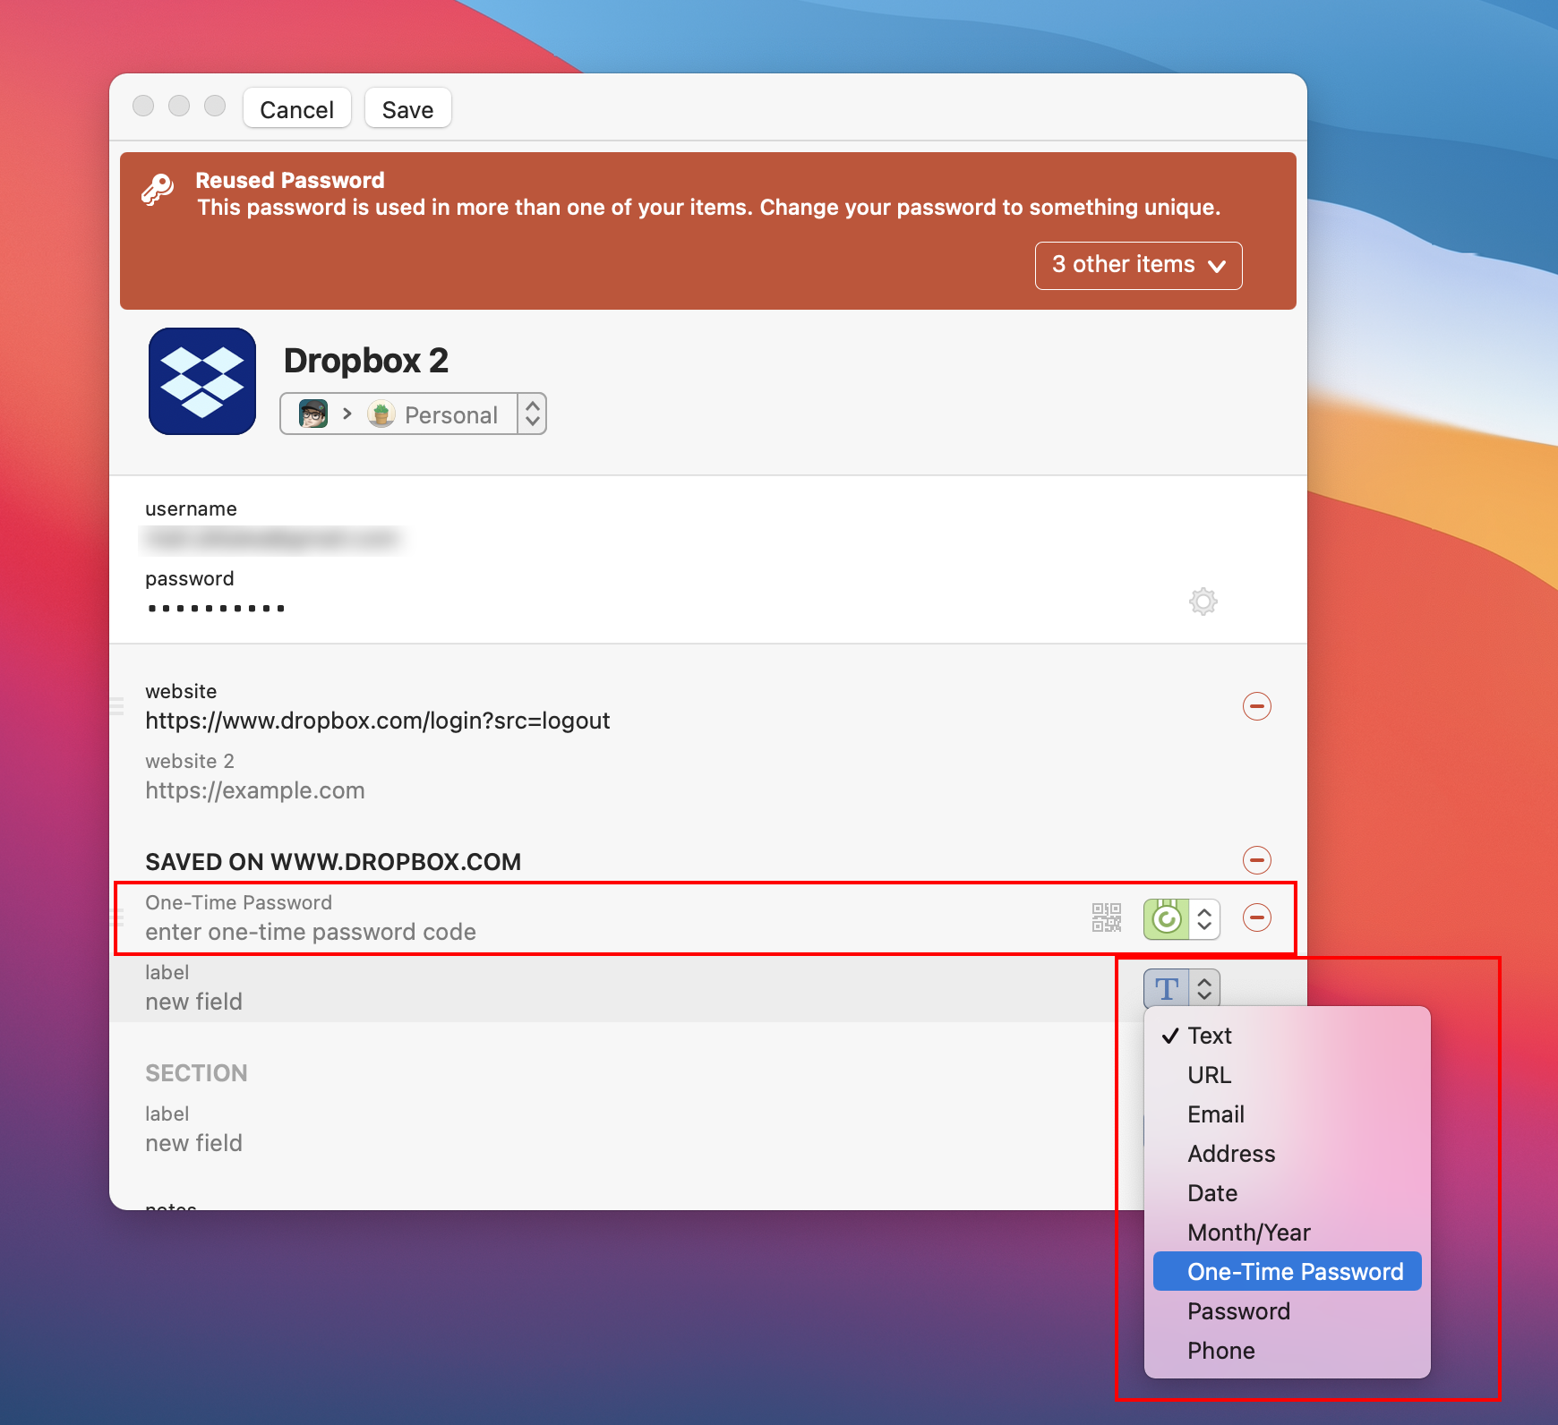
Task: Click the Text type T selector
Action: [x=1182, y=988]
